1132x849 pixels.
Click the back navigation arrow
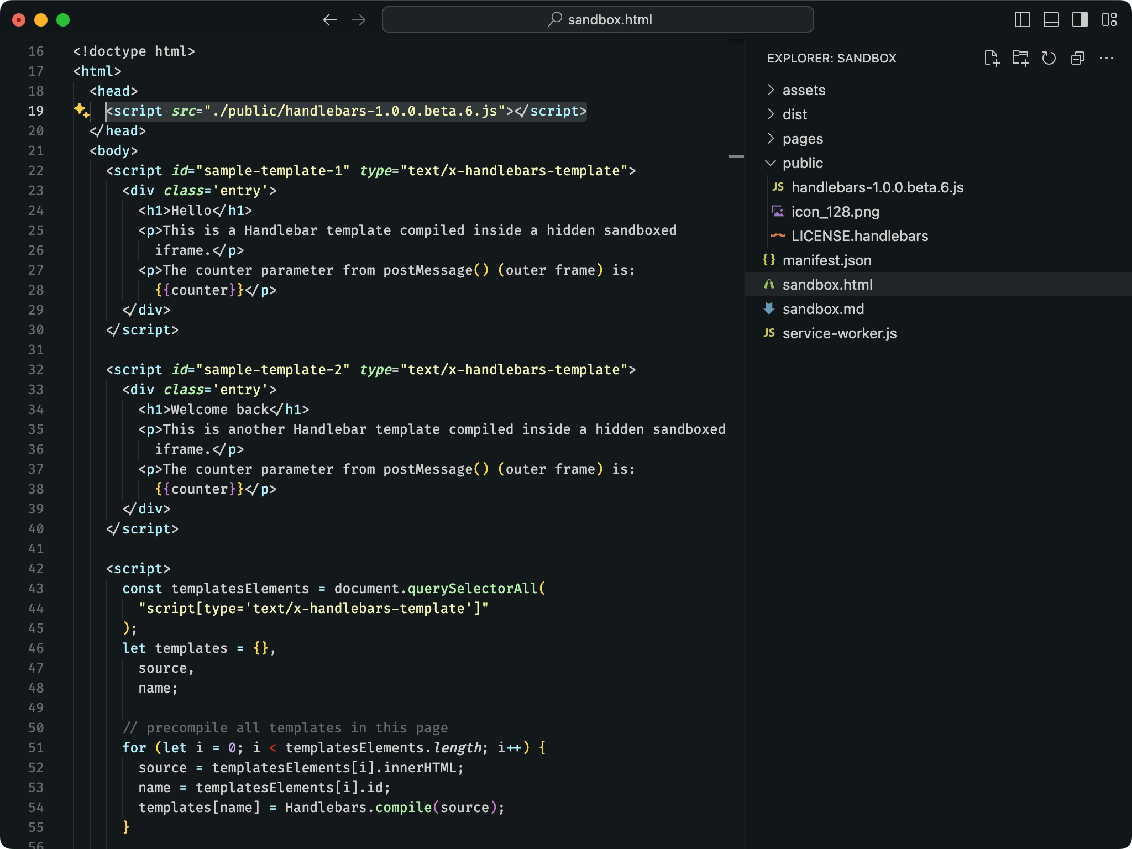[x=330, y=20]
